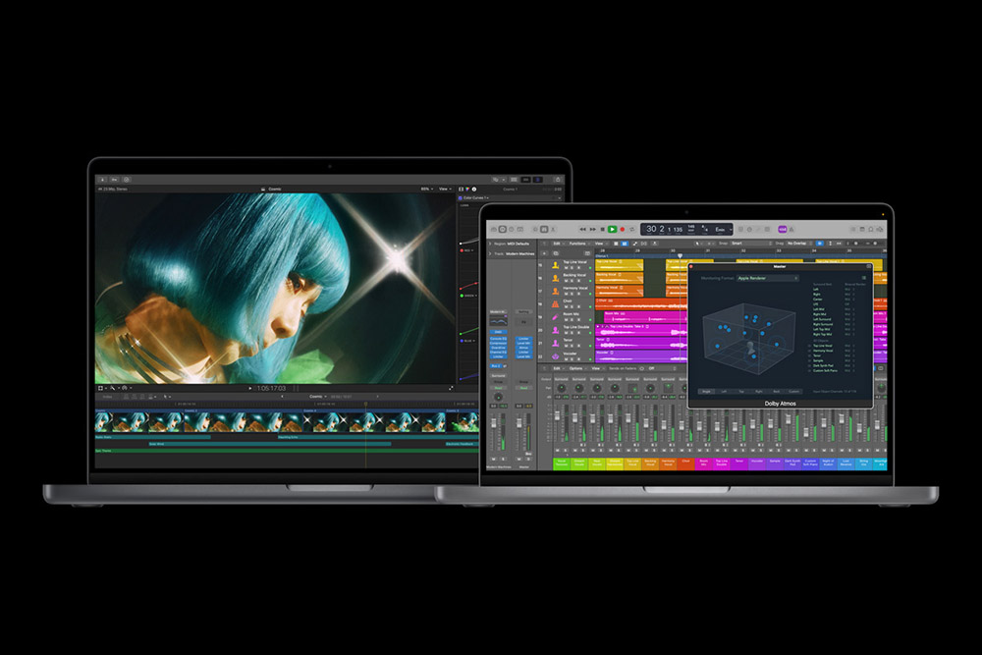Select the Choir track icon

click(556, 304)
